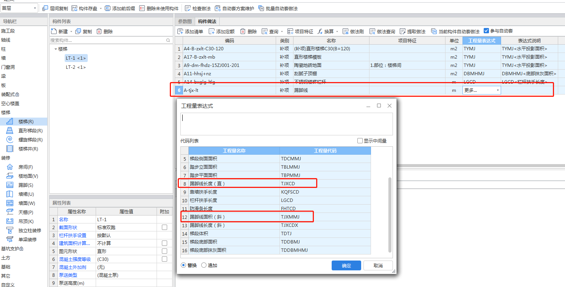Select 楼梯(R) in navigation
Image resolution: width=565 pixels, height=287 pixels.
[23, 121]
